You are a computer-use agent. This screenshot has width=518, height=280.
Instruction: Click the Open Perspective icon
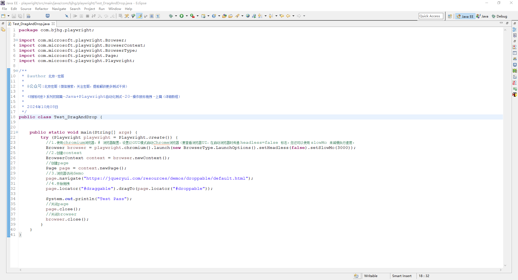click(x=450, y=16)
